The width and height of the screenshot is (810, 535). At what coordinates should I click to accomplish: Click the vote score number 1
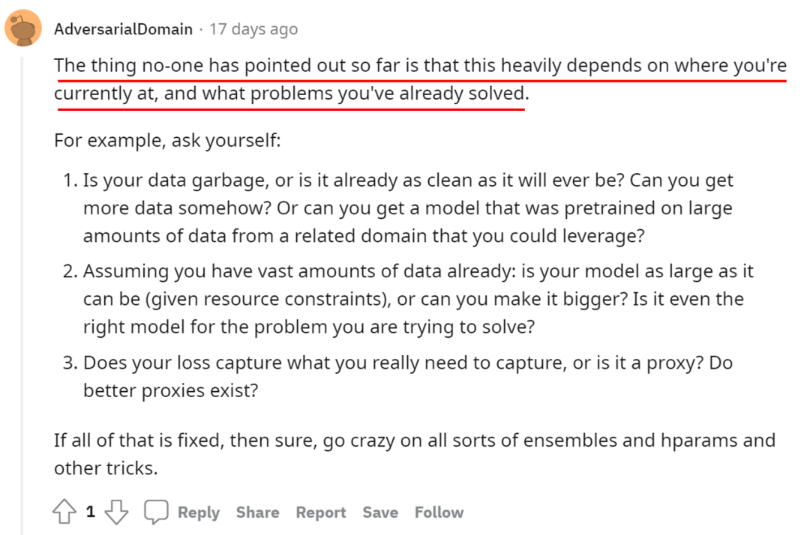tap(90, 513)
